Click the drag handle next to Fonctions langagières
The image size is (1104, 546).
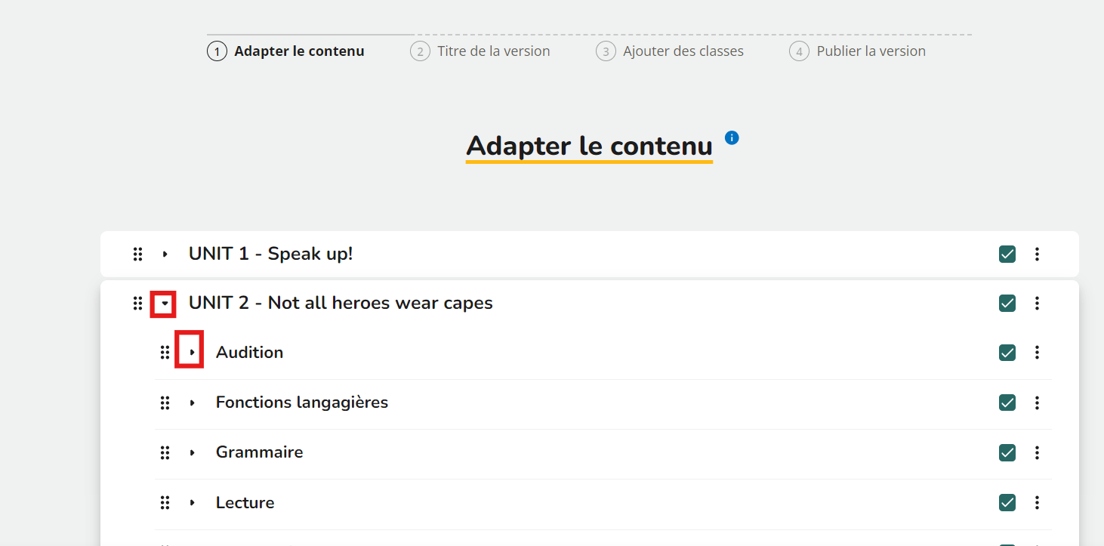click(165, 403)
